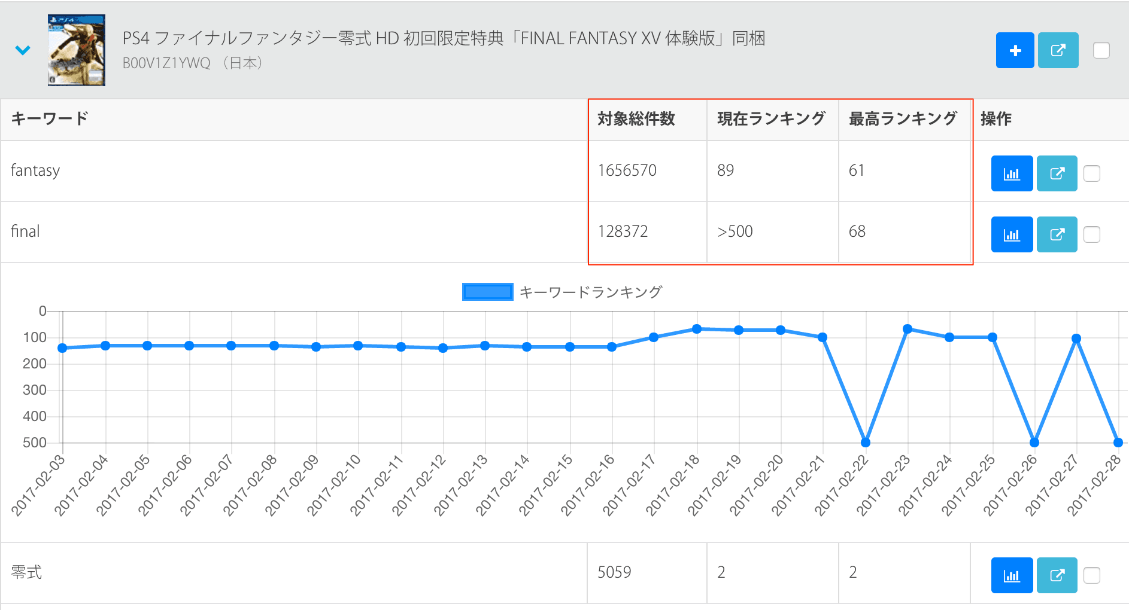
Task: Sort by 現在ランキング column header
Action: [771, 119]
